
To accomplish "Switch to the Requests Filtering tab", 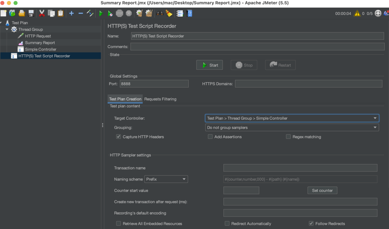I will pos(160,99).
